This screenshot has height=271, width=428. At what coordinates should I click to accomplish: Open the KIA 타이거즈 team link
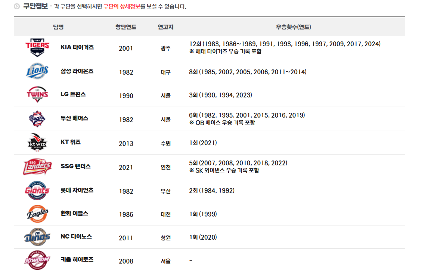click(77, 47)
